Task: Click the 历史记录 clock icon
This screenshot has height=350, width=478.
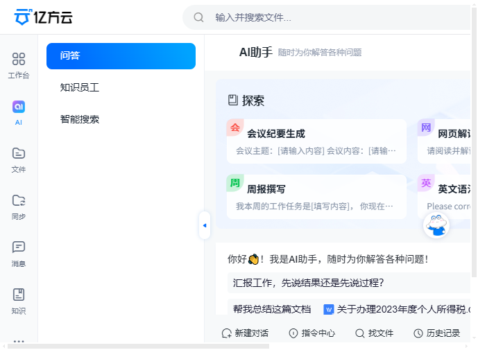Action: coord(418,333)
